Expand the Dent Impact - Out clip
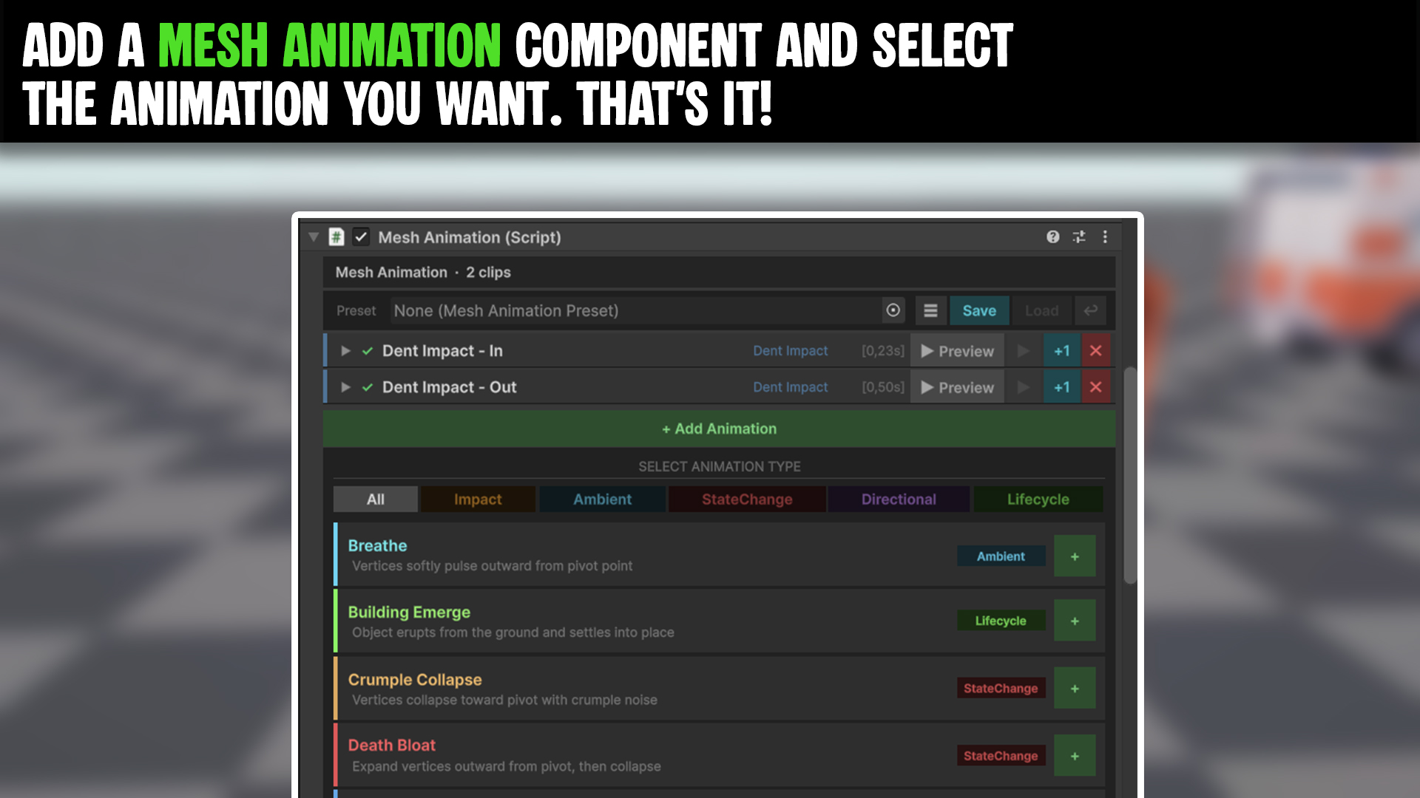This screenshot has height=798, width=1420. click(345, 387)
